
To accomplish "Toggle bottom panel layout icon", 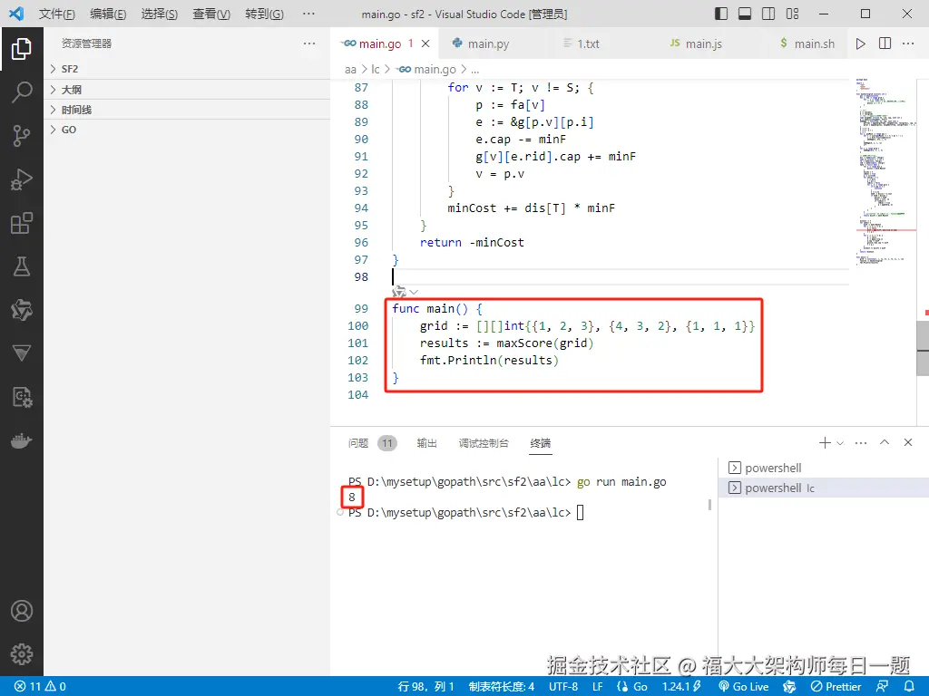I will click(745, 14).
